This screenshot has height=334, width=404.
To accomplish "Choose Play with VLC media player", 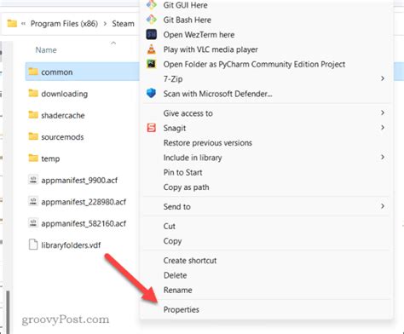I will [211, 49].
